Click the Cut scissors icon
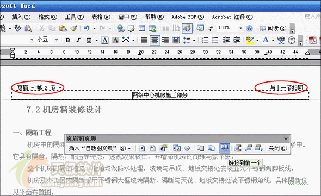Screen dimensions: 321x196 click(x=41, y=28)
